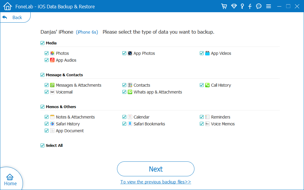Click the Call History phone icon
The width and height of the screenshot is (304, 190).
pos(207,85)
